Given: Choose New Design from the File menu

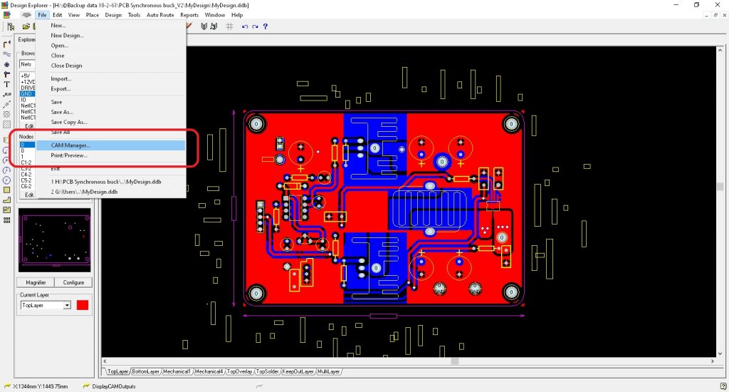Looking at the screenshot, I should pos(111,36).
